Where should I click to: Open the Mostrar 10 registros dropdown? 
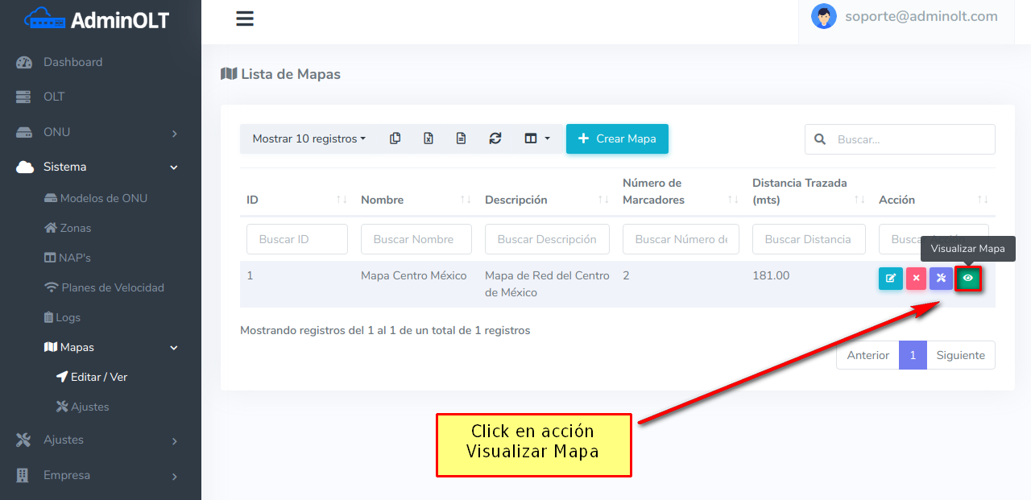308,138
